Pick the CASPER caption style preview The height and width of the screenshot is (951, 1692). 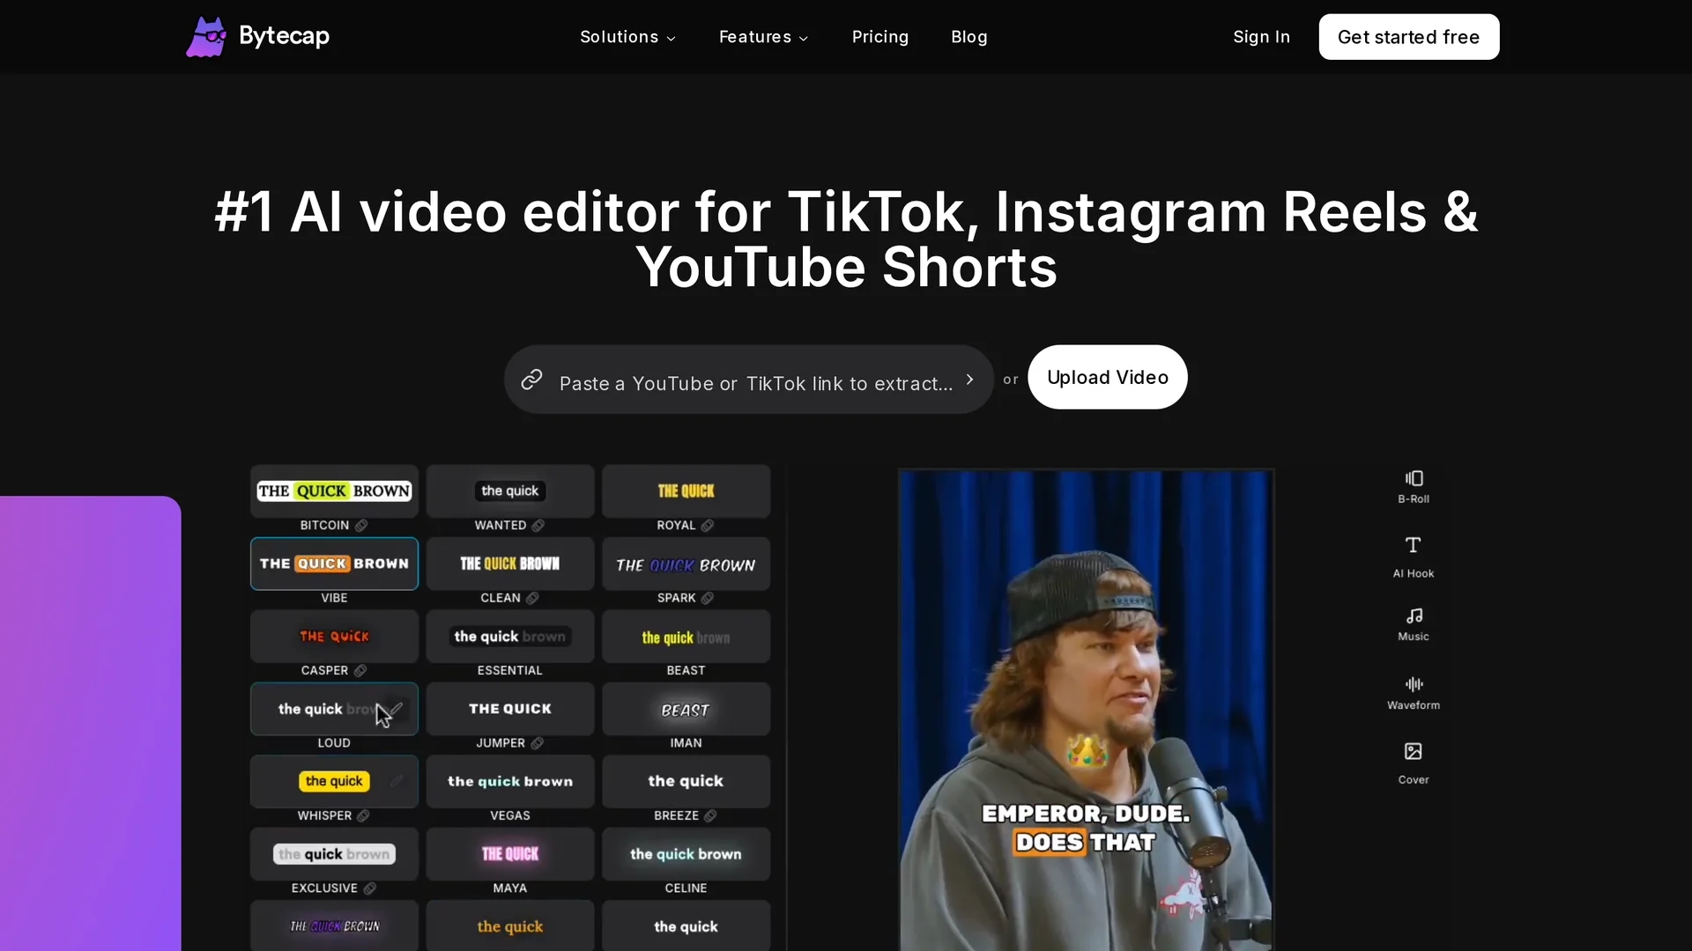tap(334, 637)
